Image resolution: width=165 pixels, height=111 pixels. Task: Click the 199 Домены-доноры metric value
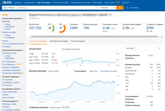tap(86, 28)
